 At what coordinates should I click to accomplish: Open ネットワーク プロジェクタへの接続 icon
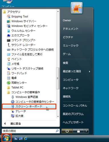(x=9, y=50)
